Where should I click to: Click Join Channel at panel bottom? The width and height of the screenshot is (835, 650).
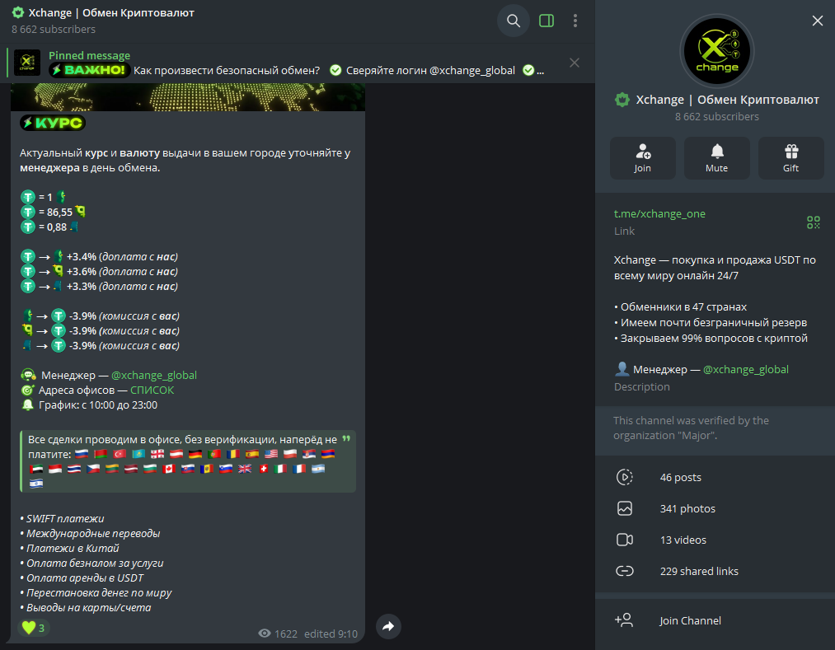(x=715, y=620)
